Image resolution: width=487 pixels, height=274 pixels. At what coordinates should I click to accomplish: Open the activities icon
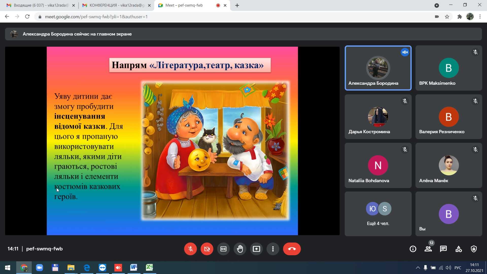pos(458,249)
